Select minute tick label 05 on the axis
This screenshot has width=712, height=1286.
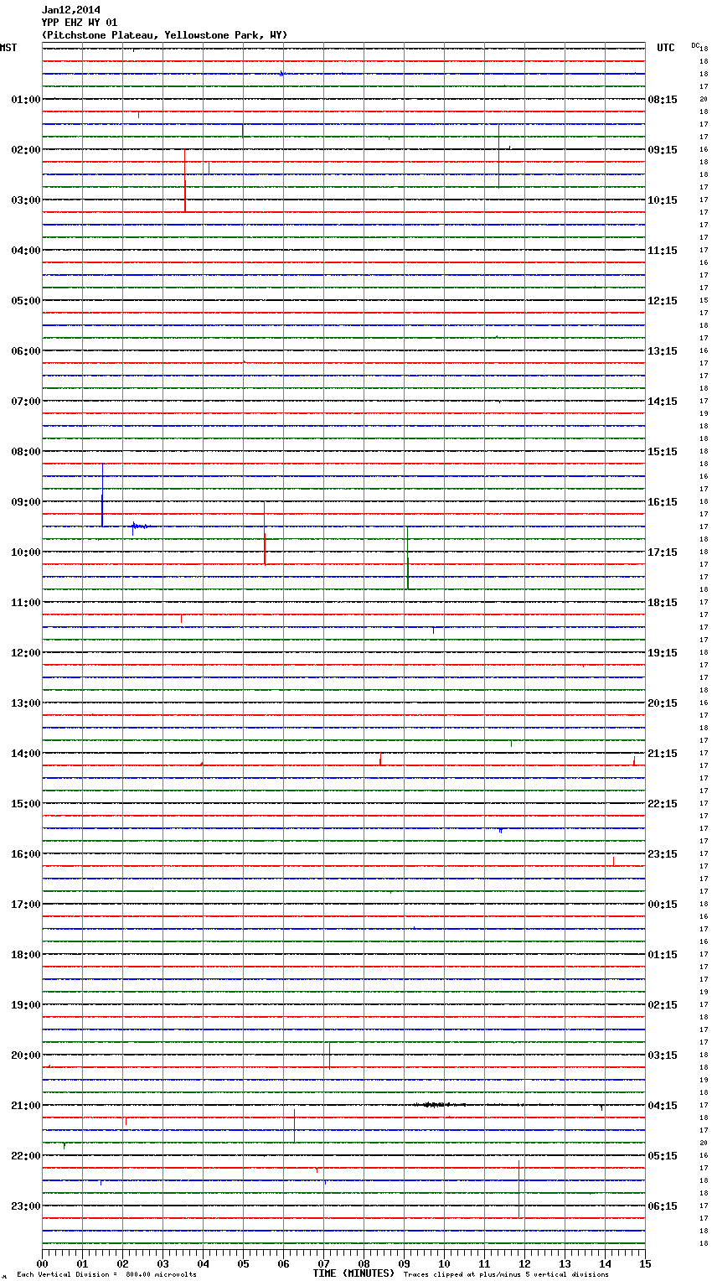(243, 1263)
